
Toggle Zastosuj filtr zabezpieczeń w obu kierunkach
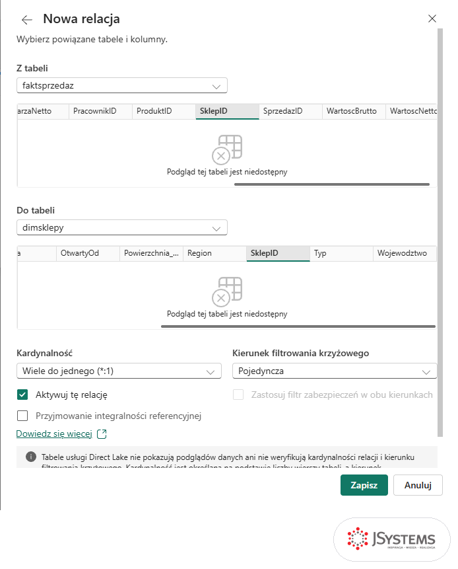pos(238,395)
